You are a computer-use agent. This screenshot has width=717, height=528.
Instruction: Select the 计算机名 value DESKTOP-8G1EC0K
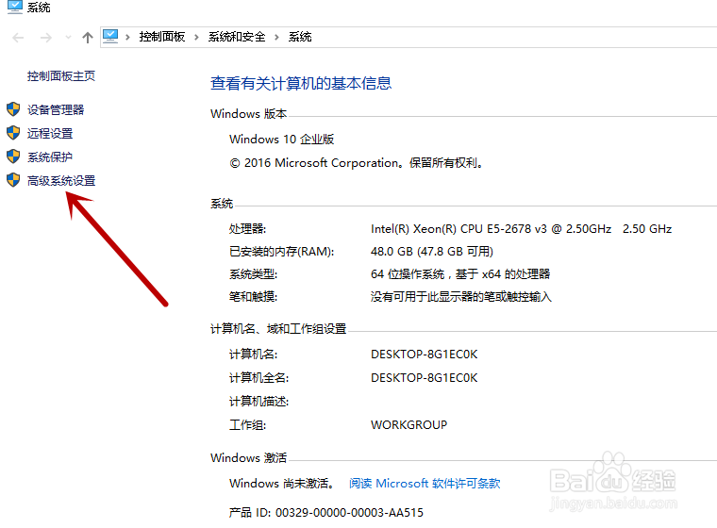pos(424,355)
